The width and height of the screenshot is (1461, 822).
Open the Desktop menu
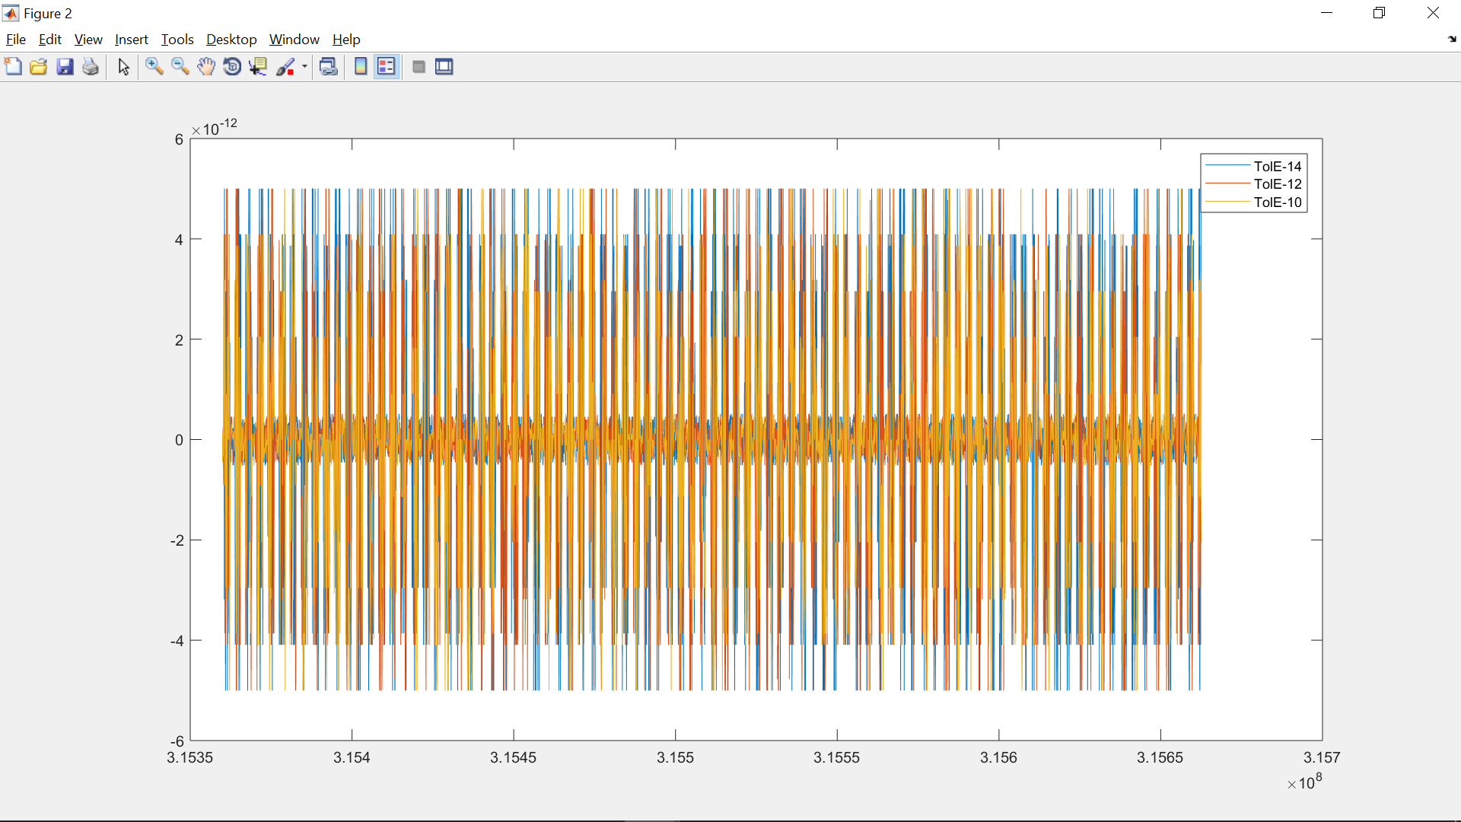(231, 40)
